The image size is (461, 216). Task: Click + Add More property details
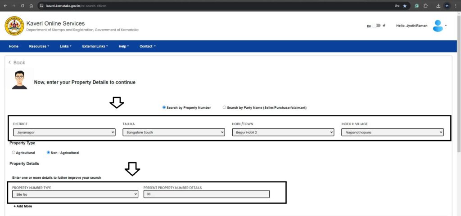23,207
